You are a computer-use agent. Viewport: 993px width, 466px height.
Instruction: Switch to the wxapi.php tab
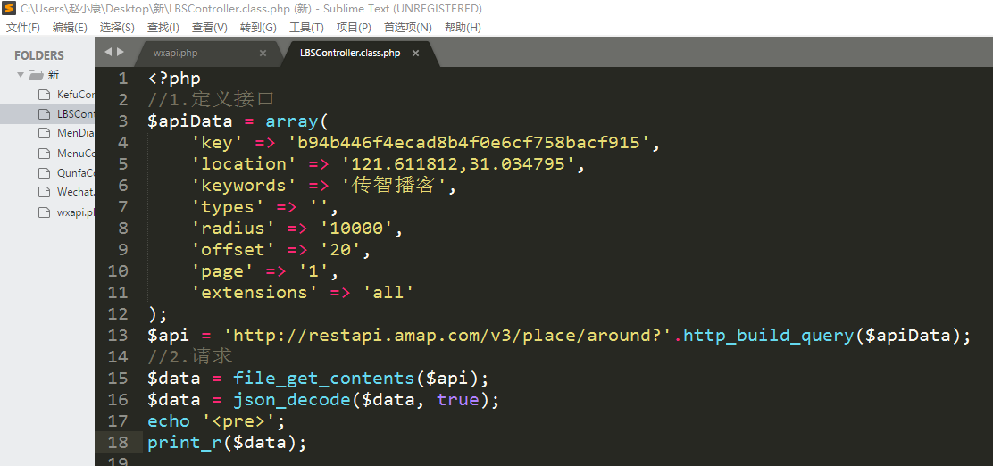coord(176,54)
